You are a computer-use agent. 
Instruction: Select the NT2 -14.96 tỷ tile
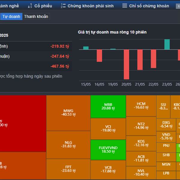pyautogui.click(x=141, y=126)
